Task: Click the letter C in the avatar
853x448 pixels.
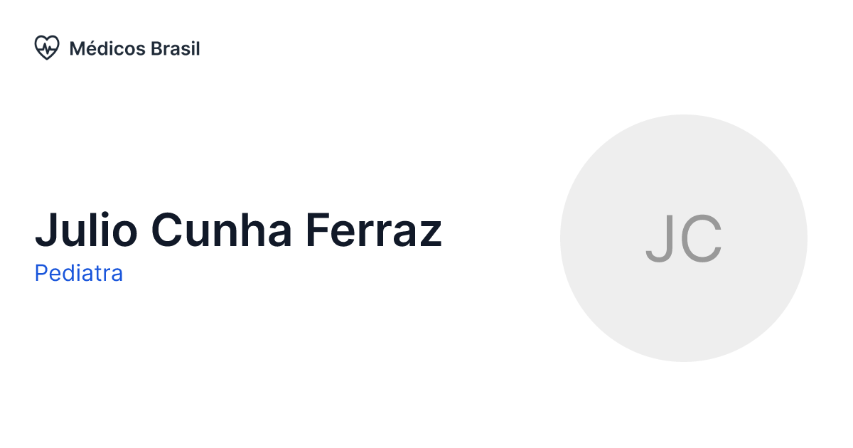Action: 699,240
